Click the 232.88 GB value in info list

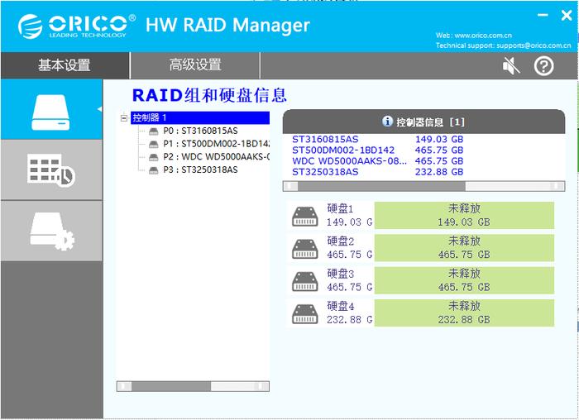(x=439, y=172)
